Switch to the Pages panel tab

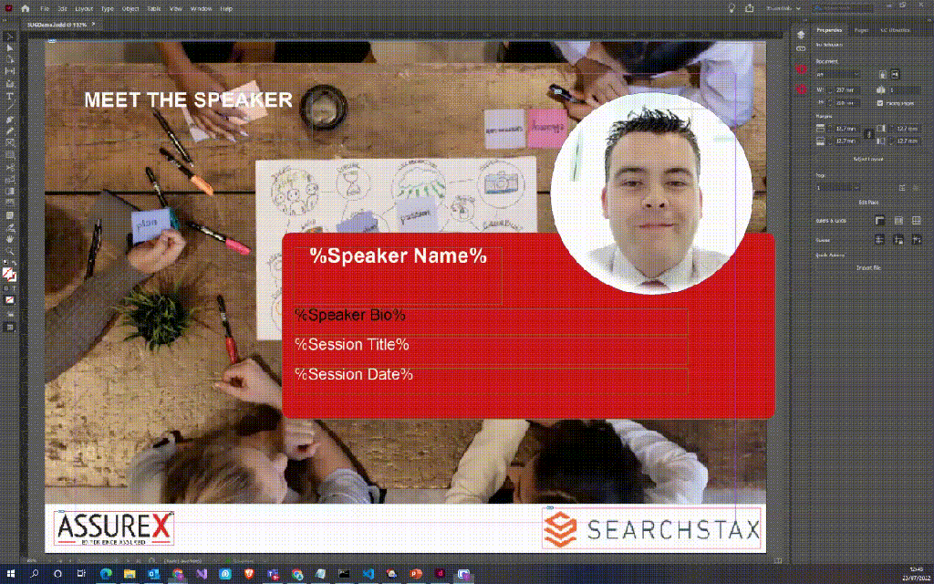coord(861,30)
